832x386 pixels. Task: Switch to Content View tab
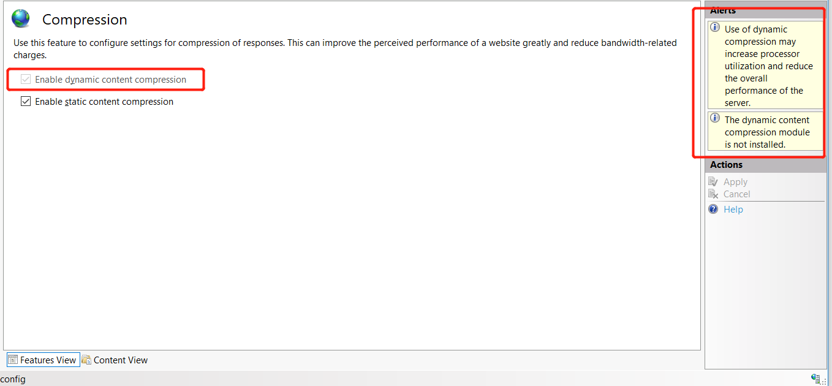120,360
